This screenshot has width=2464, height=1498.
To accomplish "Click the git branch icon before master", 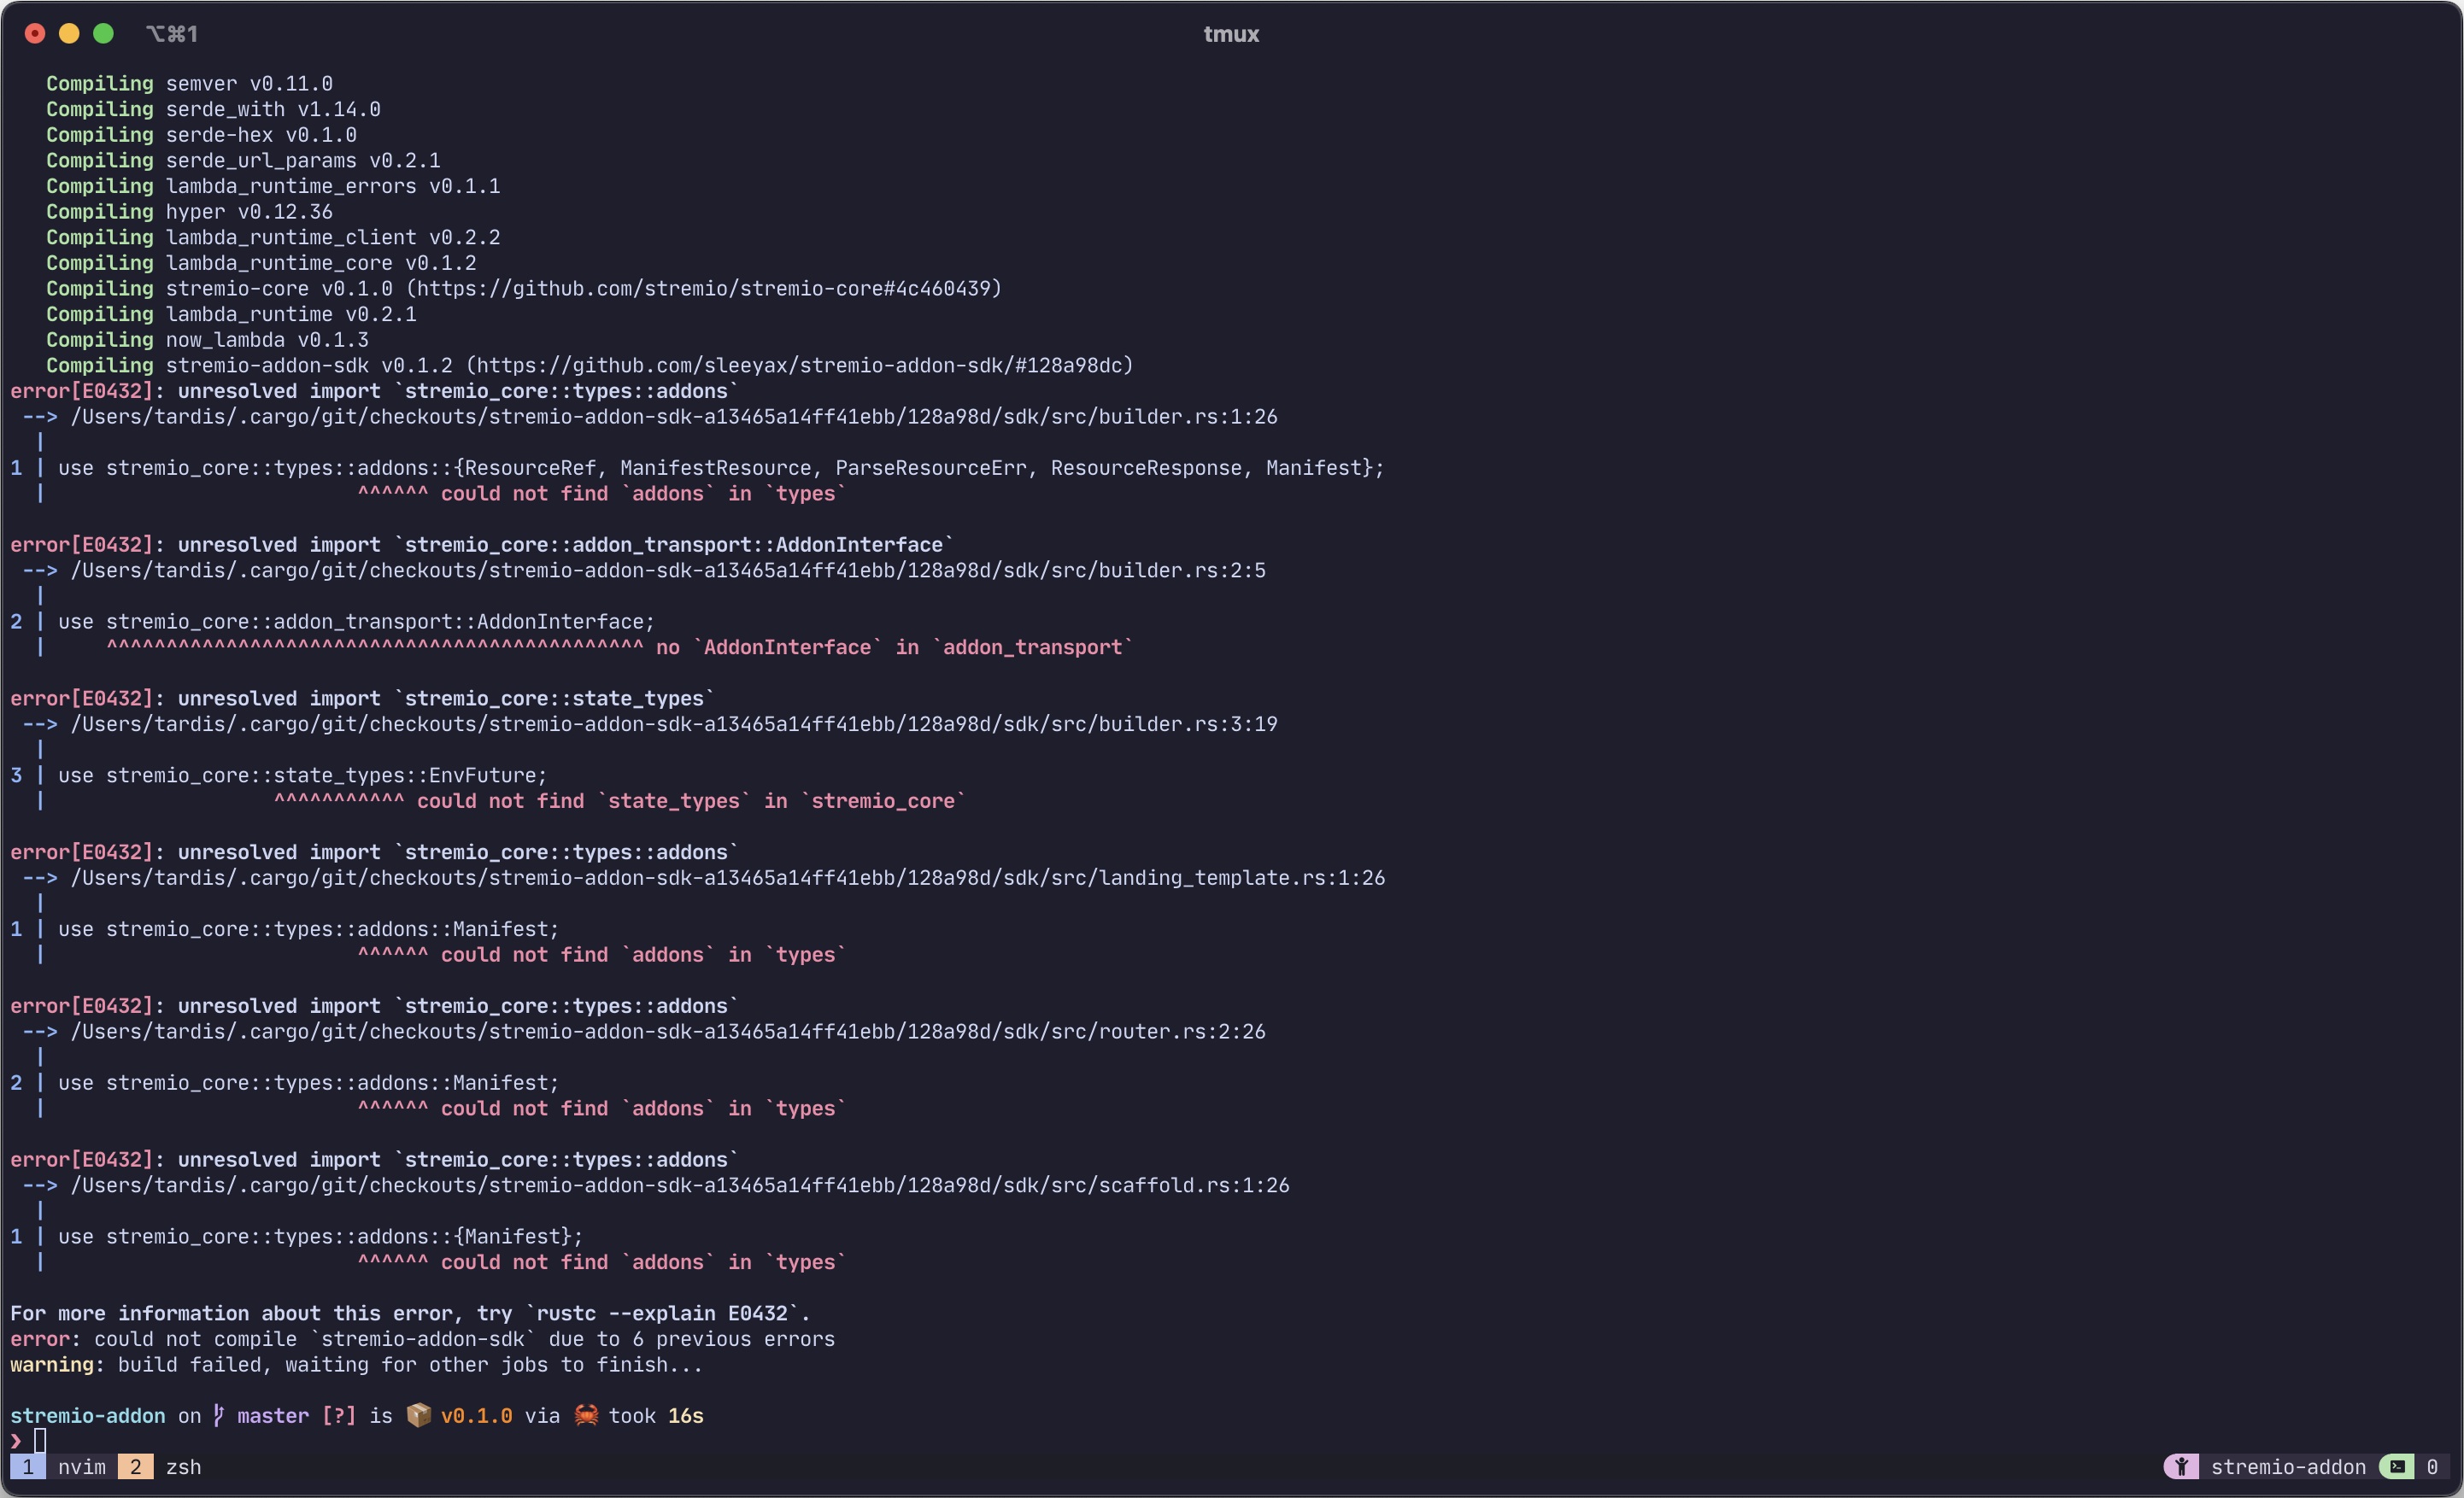I will point(218,1415).
